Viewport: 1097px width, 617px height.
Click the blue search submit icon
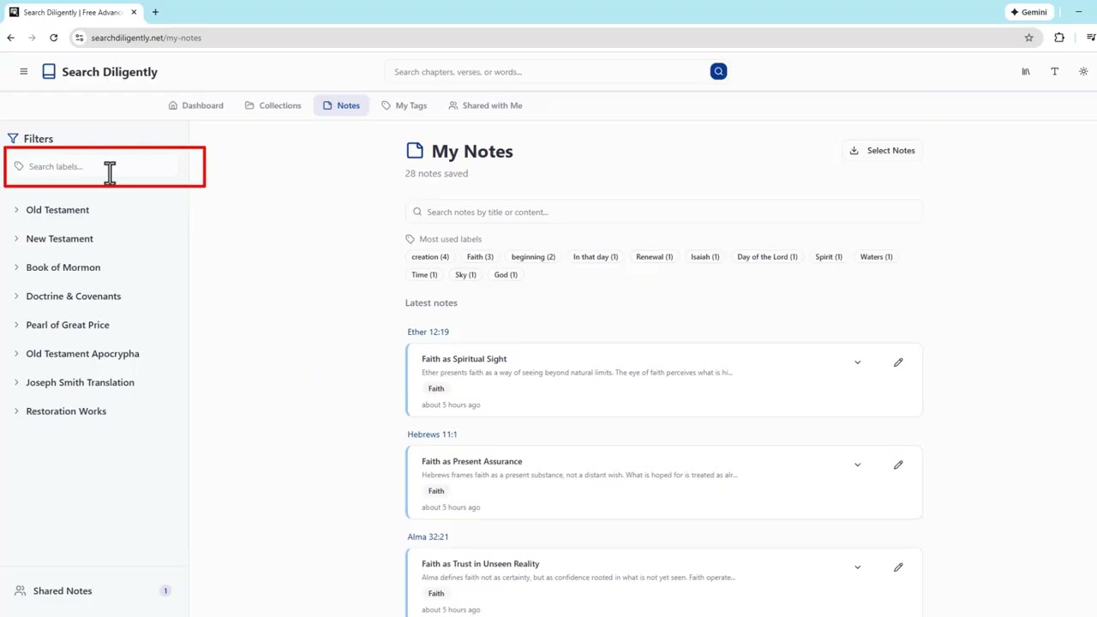(718, 72)
